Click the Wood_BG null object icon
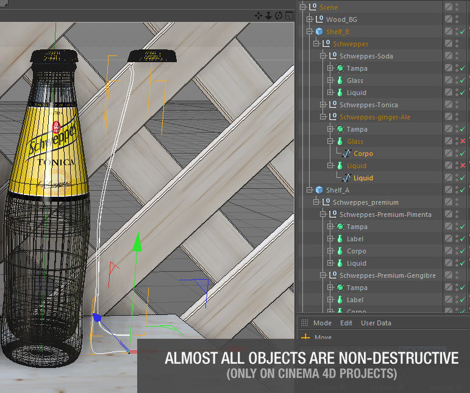Viewport: 470px width, 393px height. (x=319, y=19)
